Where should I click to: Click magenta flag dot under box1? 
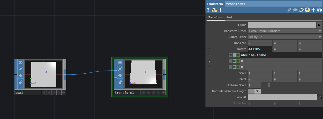click(49, 92)
